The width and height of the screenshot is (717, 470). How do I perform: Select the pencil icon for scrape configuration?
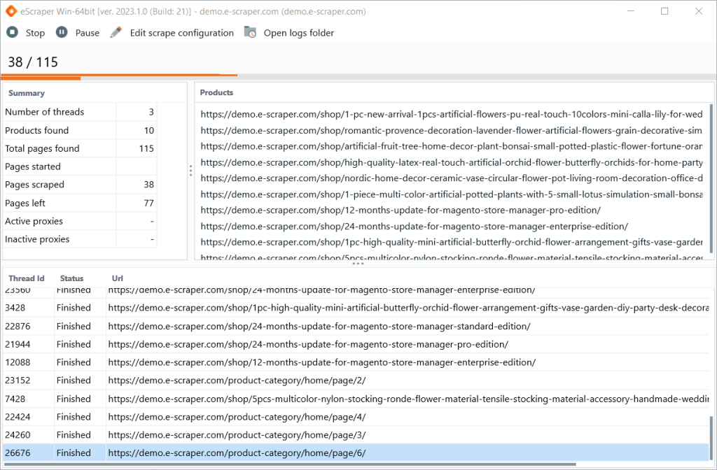click(x=116, y=32)
